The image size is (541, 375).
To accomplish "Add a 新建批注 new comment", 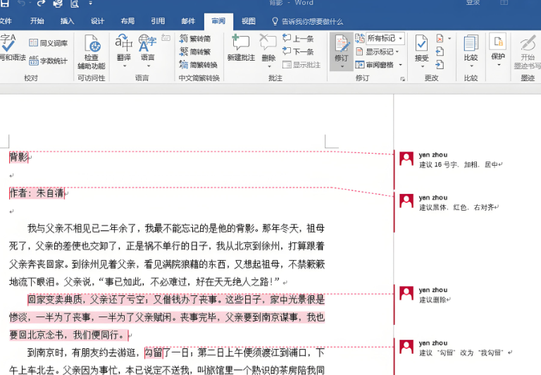I will tap(241, 49).
